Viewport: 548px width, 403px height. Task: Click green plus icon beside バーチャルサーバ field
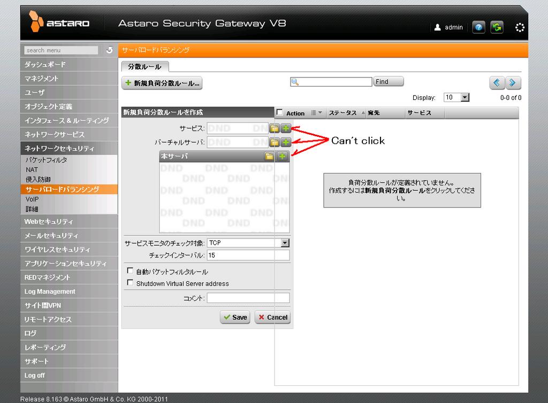pyautogui.click(x=286, y=142)
